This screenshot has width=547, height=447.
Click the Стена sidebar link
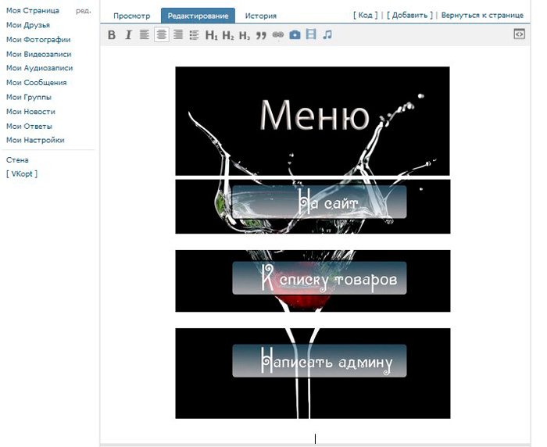tap(17, 160)
